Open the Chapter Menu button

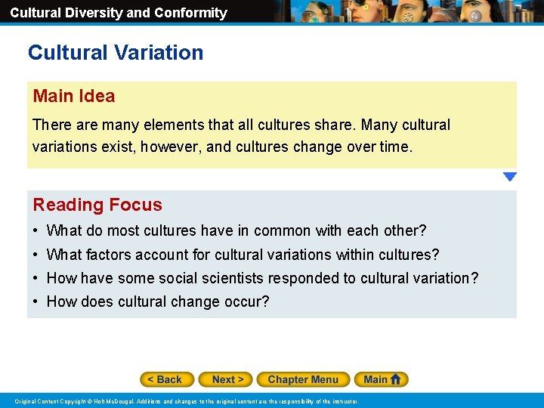pos(303,379)
